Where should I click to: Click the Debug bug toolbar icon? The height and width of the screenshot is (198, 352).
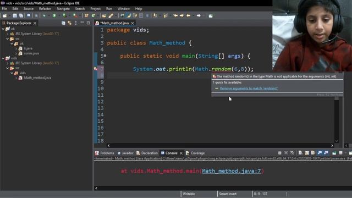point(44,15)
